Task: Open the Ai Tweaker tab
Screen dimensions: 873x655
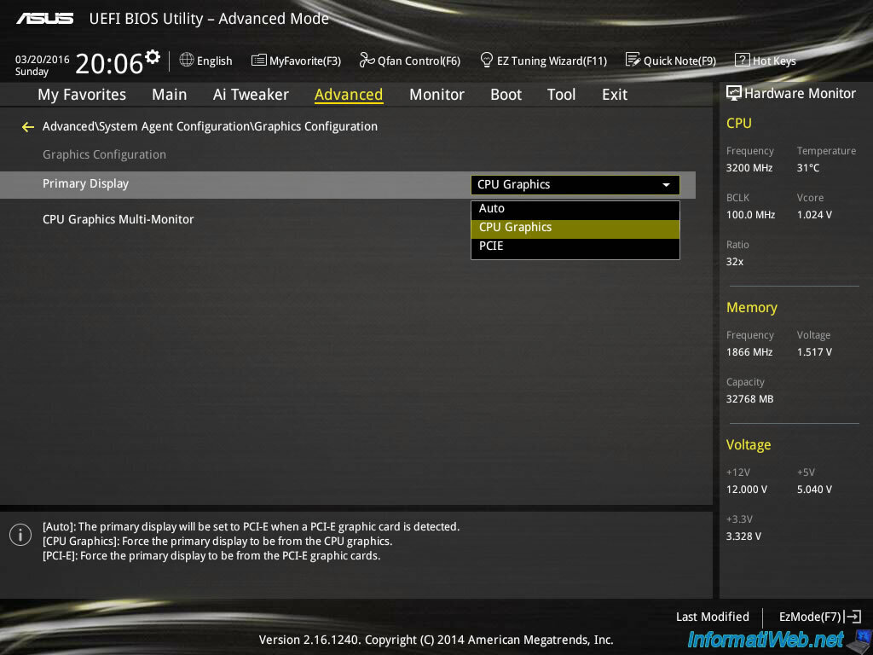Action: (251, 95)
